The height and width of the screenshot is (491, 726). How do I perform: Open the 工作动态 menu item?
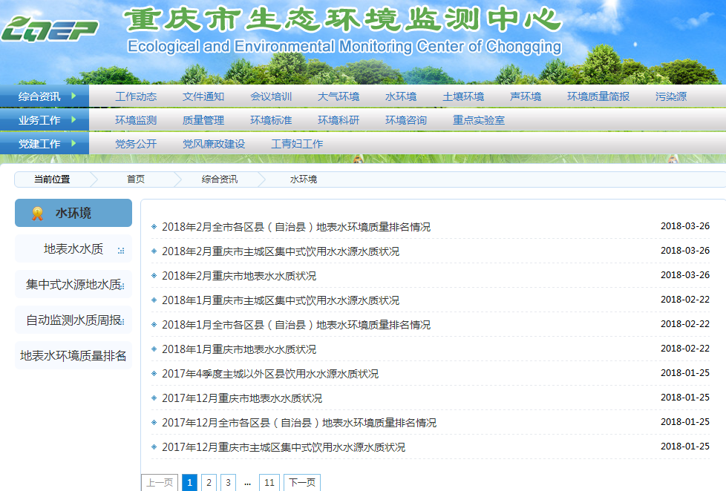136,96
